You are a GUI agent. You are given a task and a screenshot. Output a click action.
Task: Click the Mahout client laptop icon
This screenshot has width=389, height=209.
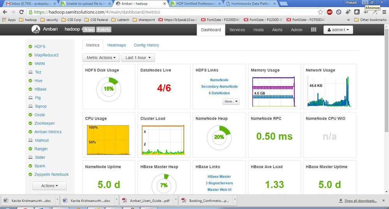click(x=30, y=140)
